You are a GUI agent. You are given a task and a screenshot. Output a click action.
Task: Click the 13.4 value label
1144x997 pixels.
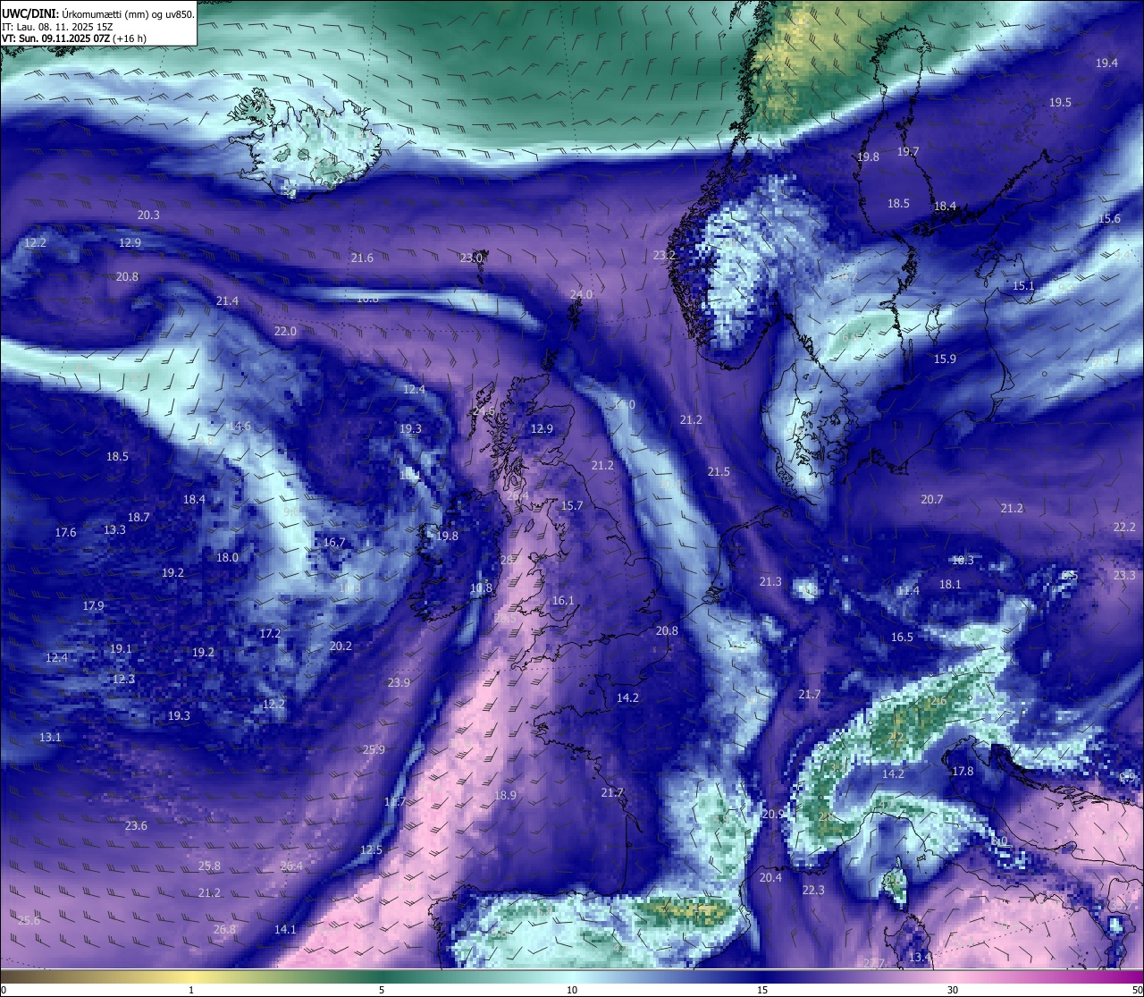coord(920,958)
